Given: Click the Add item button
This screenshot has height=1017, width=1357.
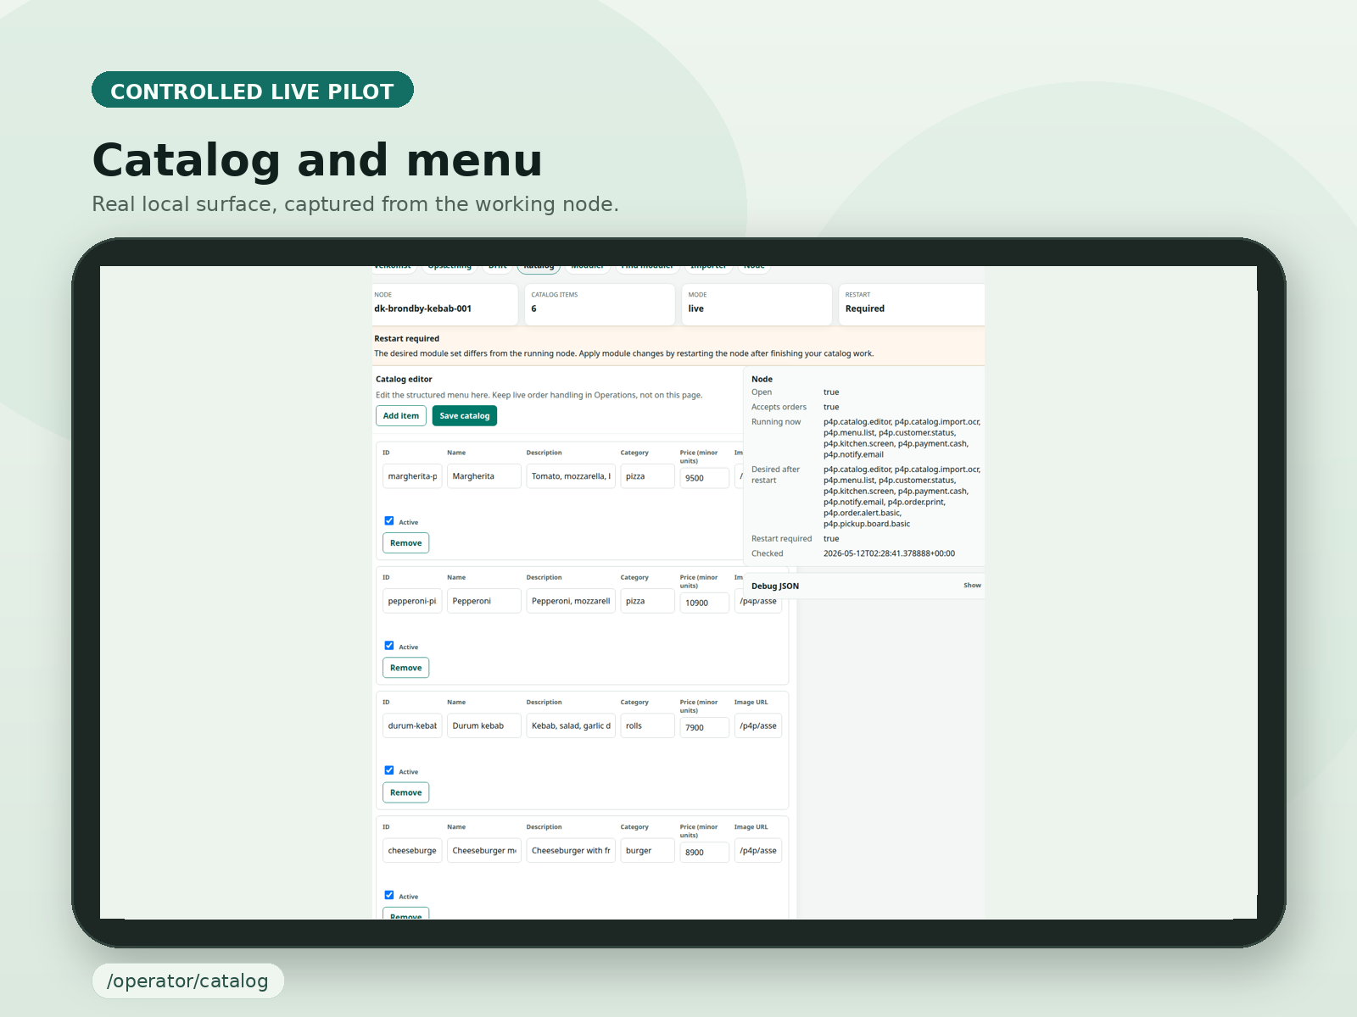Looking at the screenshot, I should click(401, 416).
